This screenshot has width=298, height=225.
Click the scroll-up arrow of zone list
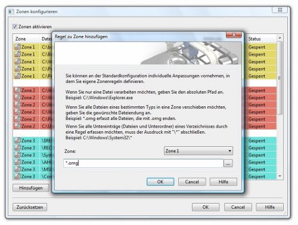[x=280, y=38]
